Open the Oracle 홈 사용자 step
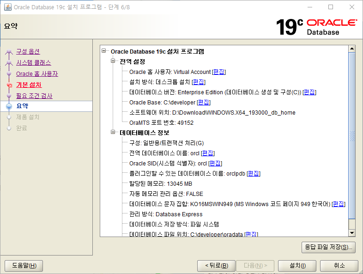Viewport: 363px width, 274px height. [x=37, y=73]
